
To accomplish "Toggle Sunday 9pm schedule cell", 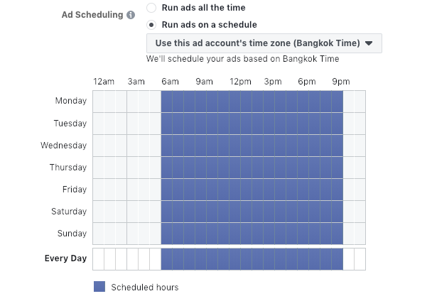I will (337, 234).
